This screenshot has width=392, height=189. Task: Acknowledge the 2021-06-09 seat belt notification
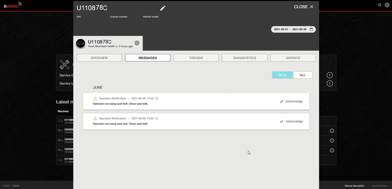[x=291, y=121]
